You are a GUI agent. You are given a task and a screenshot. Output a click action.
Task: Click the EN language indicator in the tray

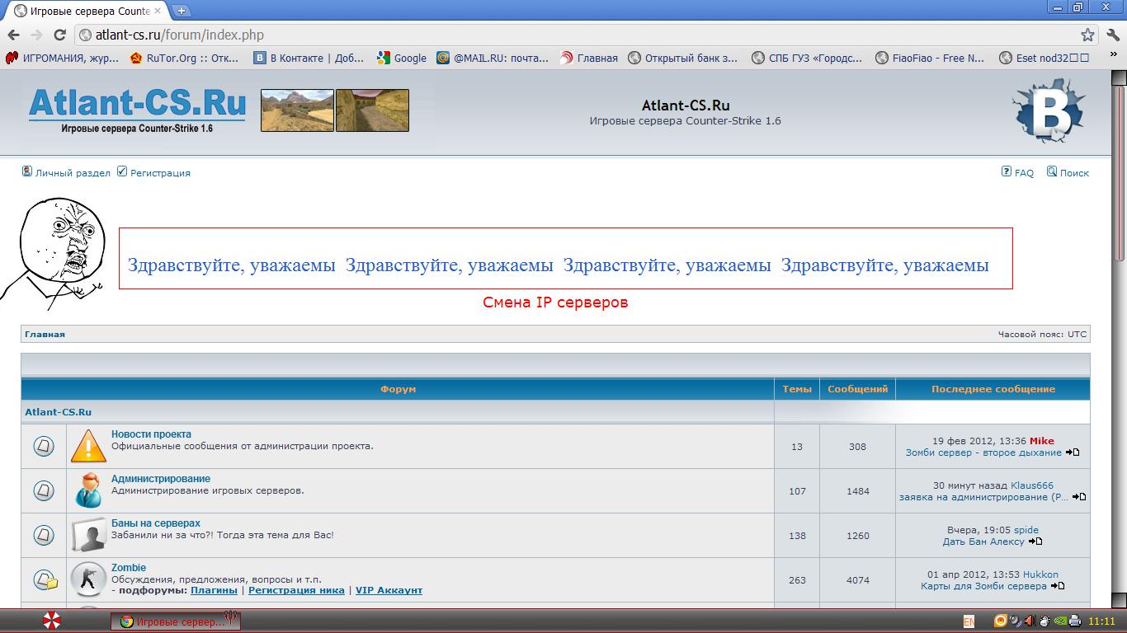[969, 621]
